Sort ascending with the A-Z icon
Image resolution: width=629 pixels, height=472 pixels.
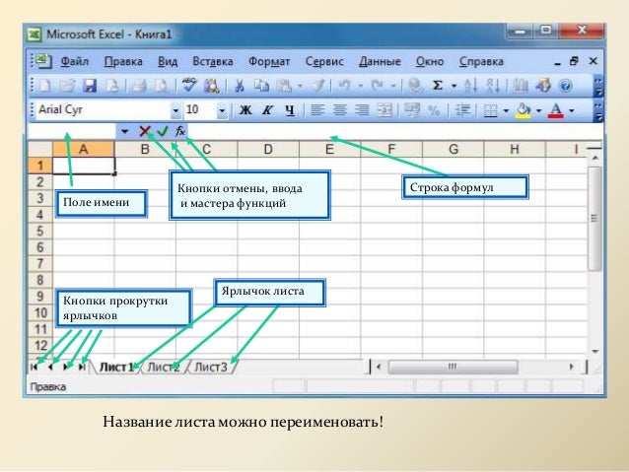pyautogui.click(x=470, y=86)
